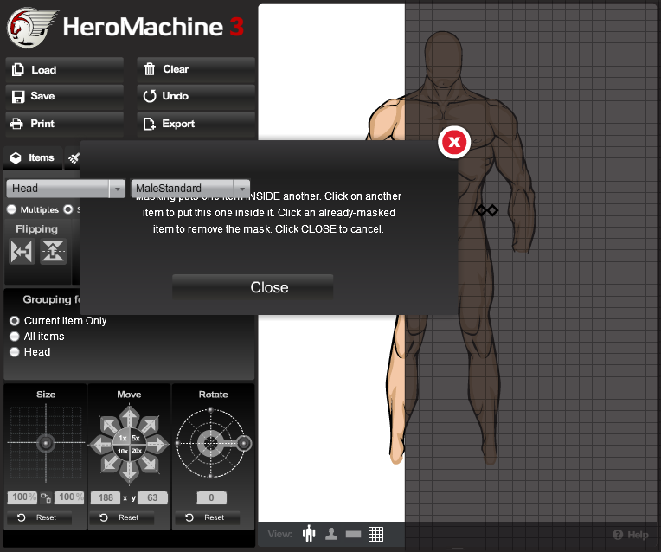
Task: Move item down arrow
Action: [x=130, y=471]
